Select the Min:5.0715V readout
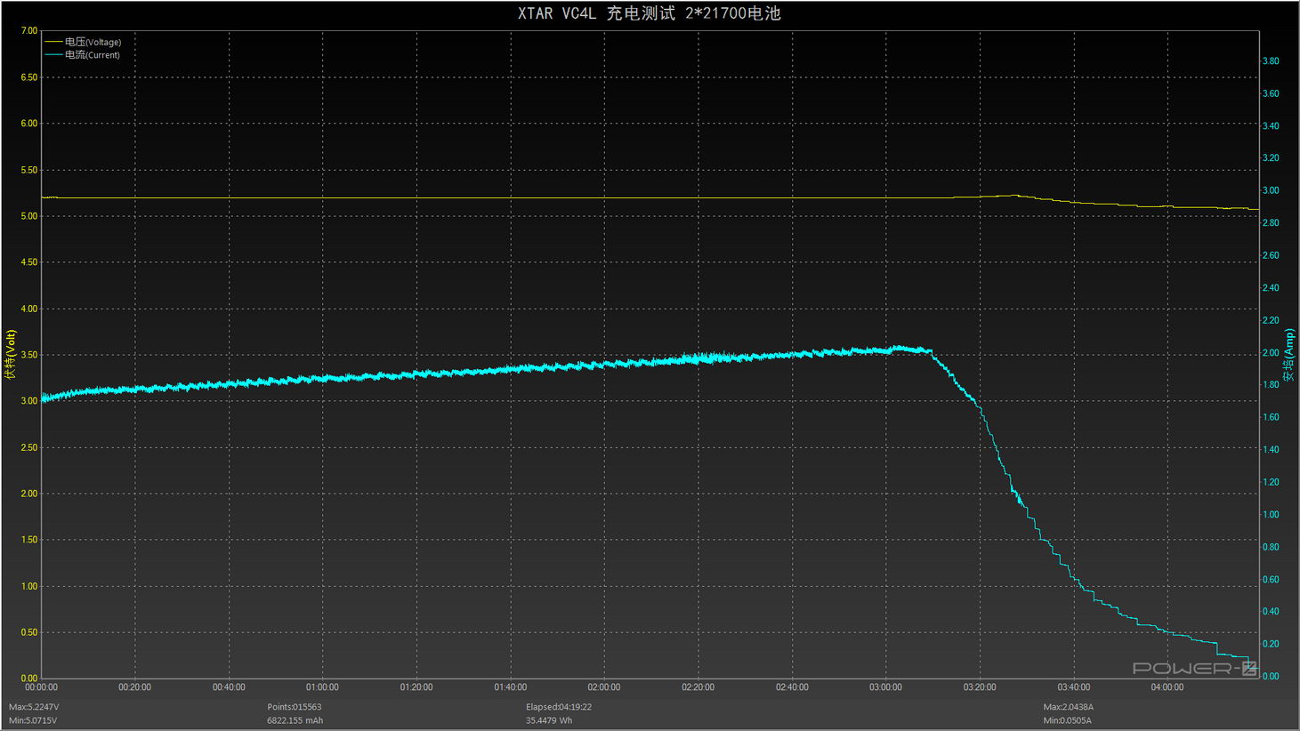 33,720
